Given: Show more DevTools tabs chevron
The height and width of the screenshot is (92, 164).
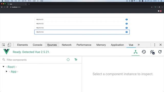Looking at the screenshot, I should [x=139, y=45].
